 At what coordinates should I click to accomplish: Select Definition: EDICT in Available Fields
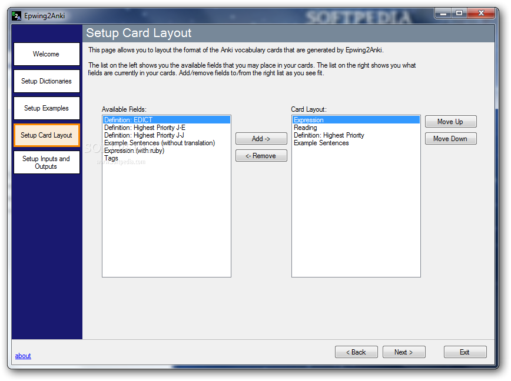167,120
